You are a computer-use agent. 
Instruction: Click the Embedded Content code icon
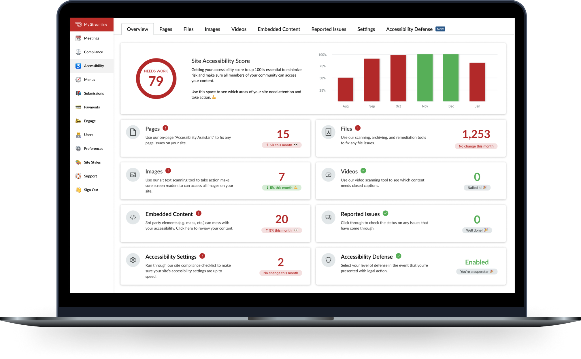(x=133, y=218)
